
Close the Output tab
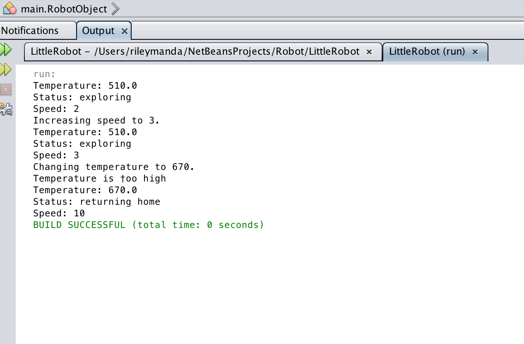124,31
